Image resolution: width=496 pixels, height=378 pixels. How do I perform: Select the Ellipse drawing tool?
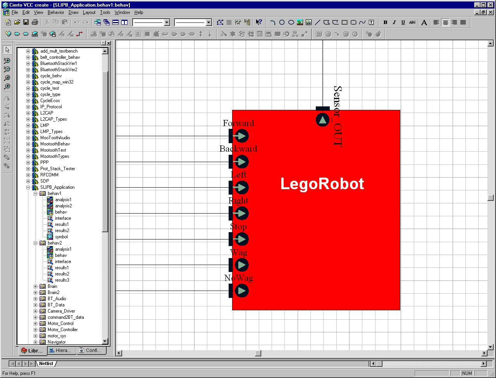pos(291,22)
